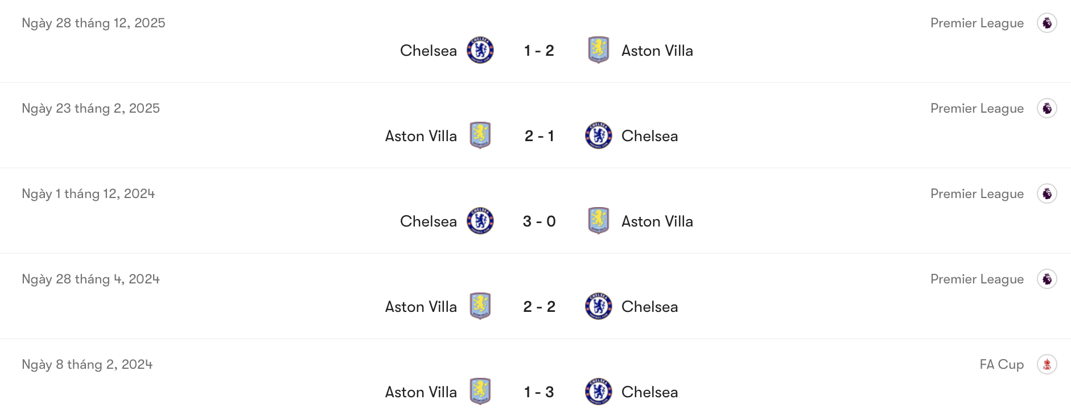1071x420 pixels.
Task: Open the Chelsea team name in the top match
Action: (429, 50)
